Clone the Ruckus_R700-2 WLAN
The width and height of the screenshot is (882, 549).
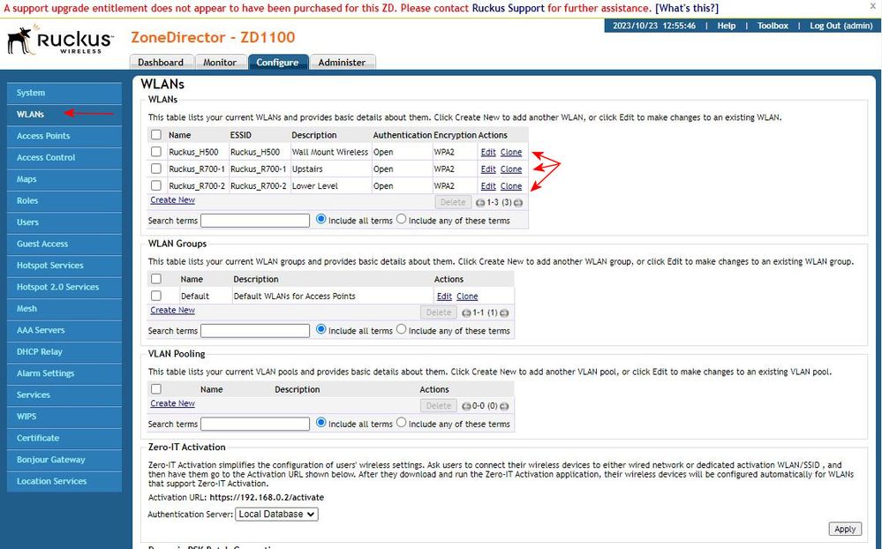point(511,186)
